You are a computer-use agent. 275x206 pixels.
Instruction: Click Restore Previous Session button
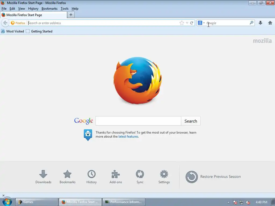tap(213, 177)
